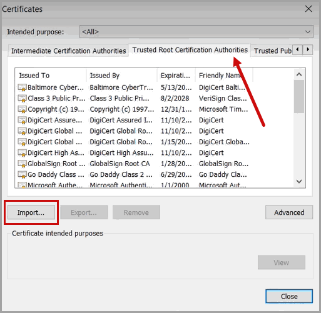
Task: Click the Baltimore CyberTrust certificate icon
Action: 22,87
